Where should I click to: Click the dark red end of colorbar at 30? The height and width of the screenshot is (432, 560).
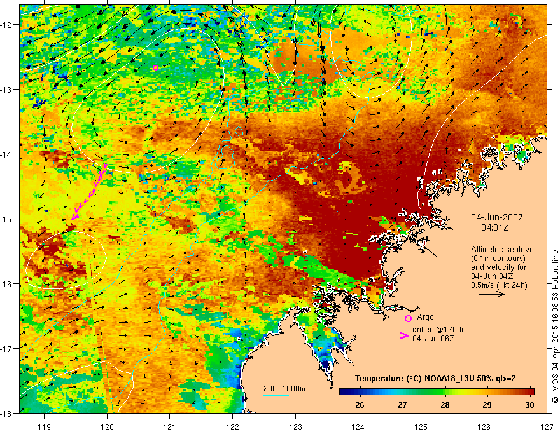(x=530, y=392)
